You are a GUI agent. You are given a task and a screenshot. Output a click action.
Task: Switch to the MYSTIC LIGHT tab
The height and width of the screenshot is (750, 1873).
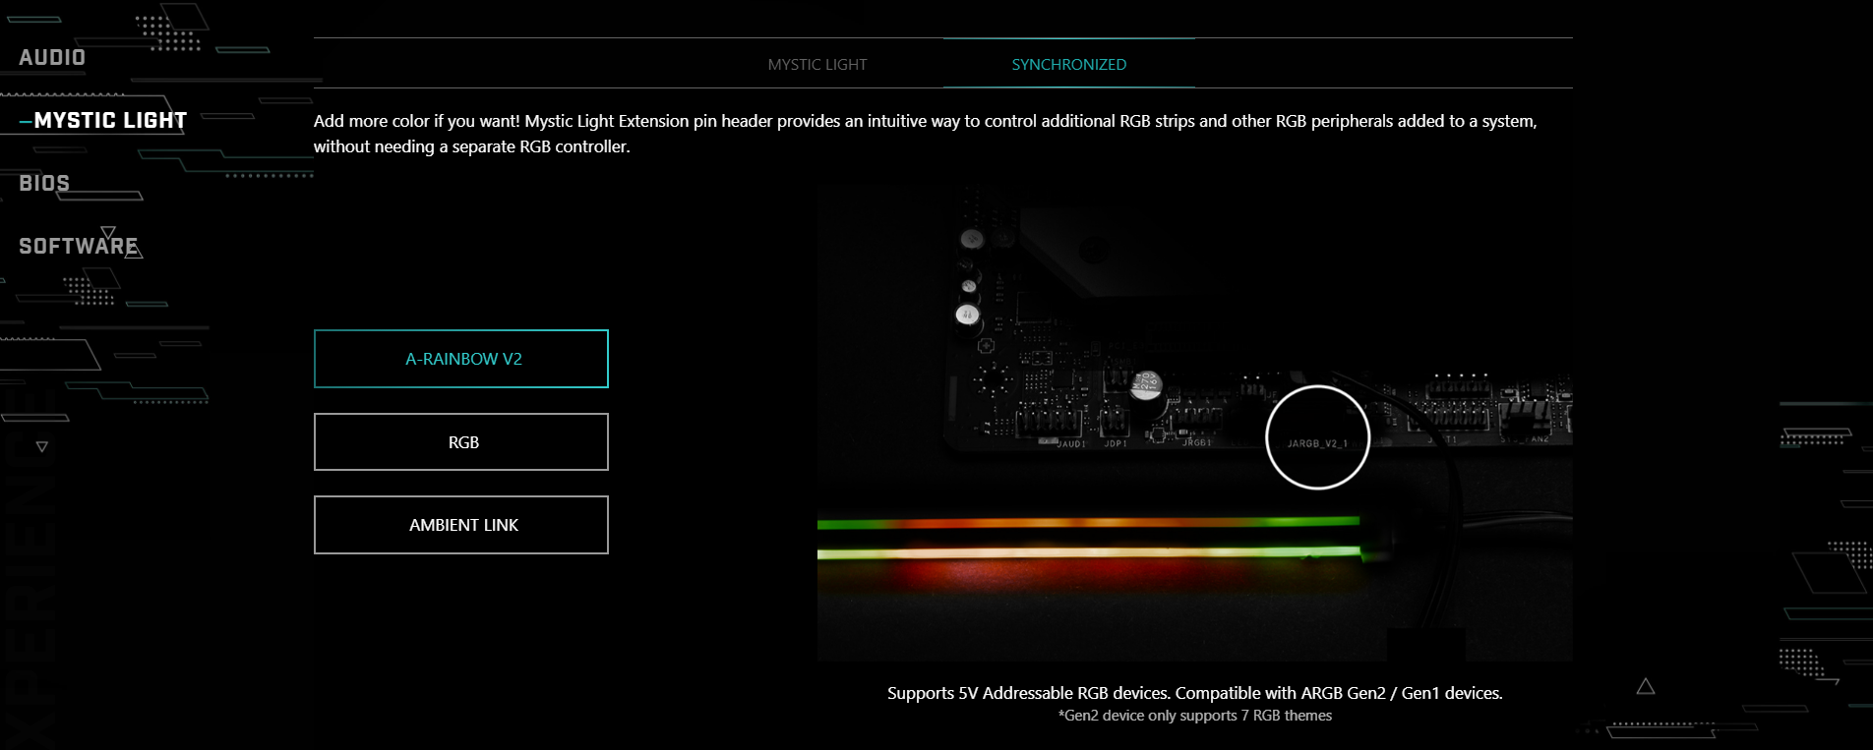(x=817, y=65)
